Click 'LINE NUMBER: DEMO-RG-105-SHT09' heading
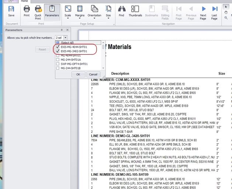 [120, 175]
